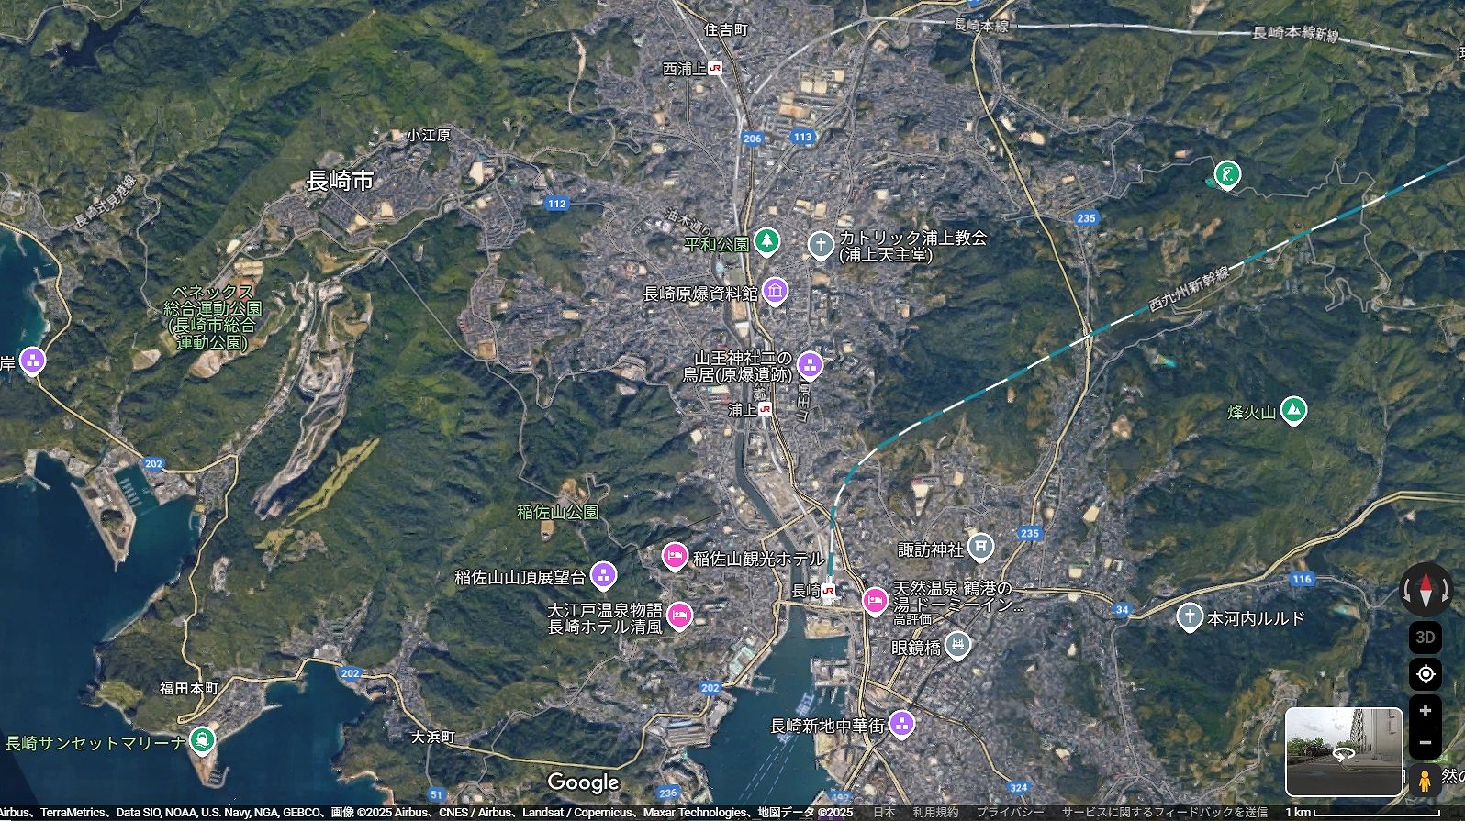The image size is (1465, 821).
Task: Select the カトリック浦上教会 church marker
Action: tap(820, 245)
